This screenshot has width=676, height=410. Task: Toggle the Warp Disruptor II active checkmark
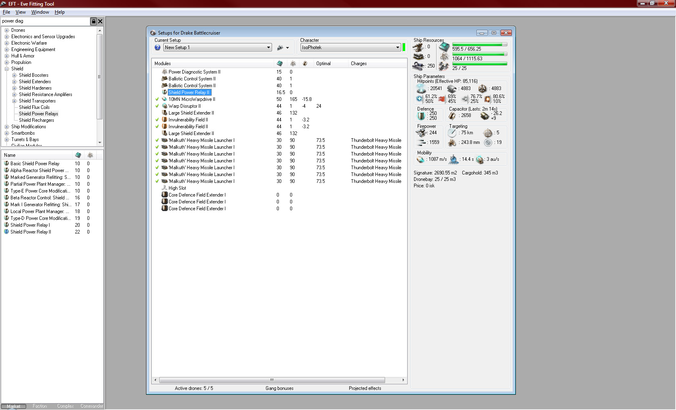click(157, 106)
